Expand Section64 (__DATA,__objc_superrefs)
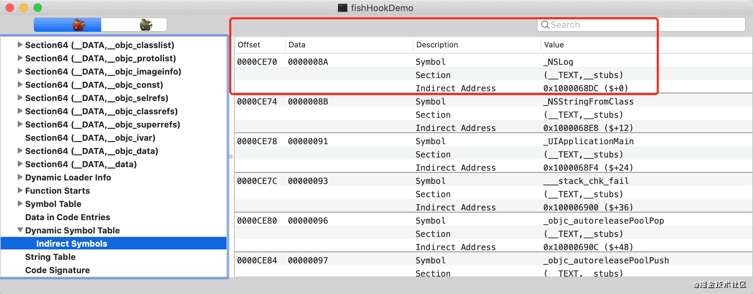 (x=20, y=124)
